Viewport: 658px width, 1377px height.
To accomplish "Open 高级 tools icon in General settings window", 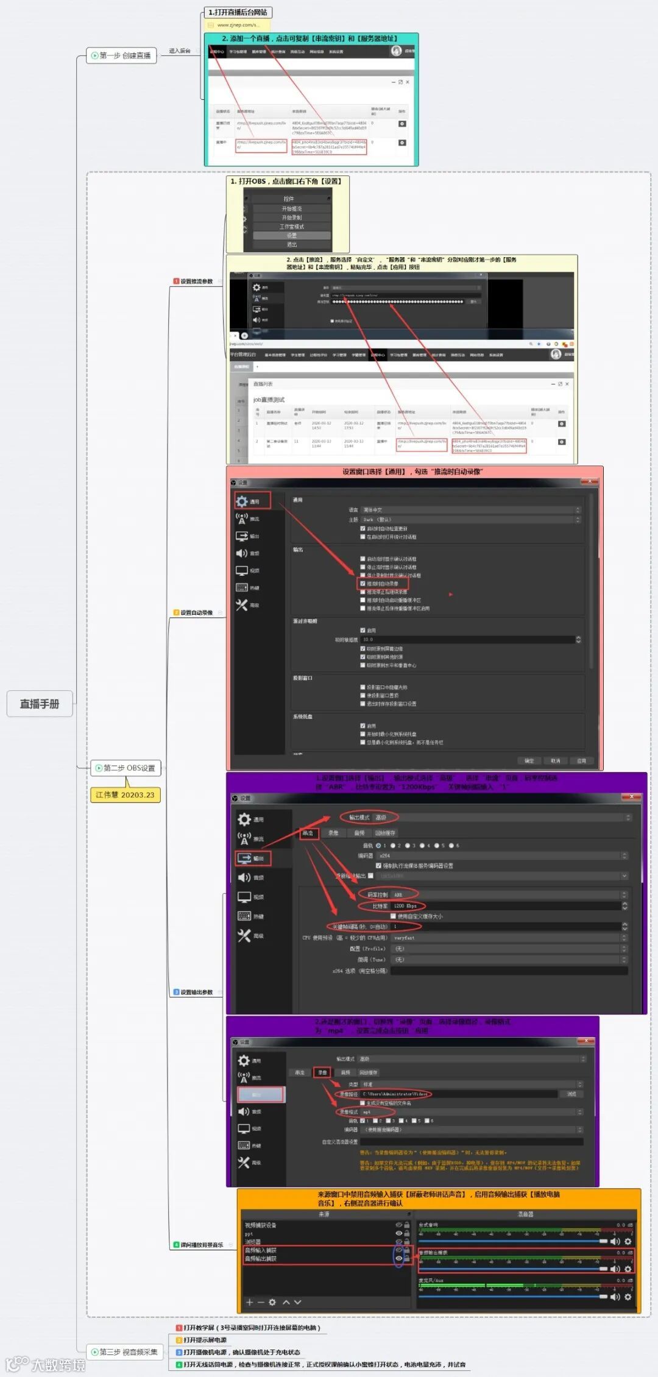I will pyautogui.click(x=242, y=605).
